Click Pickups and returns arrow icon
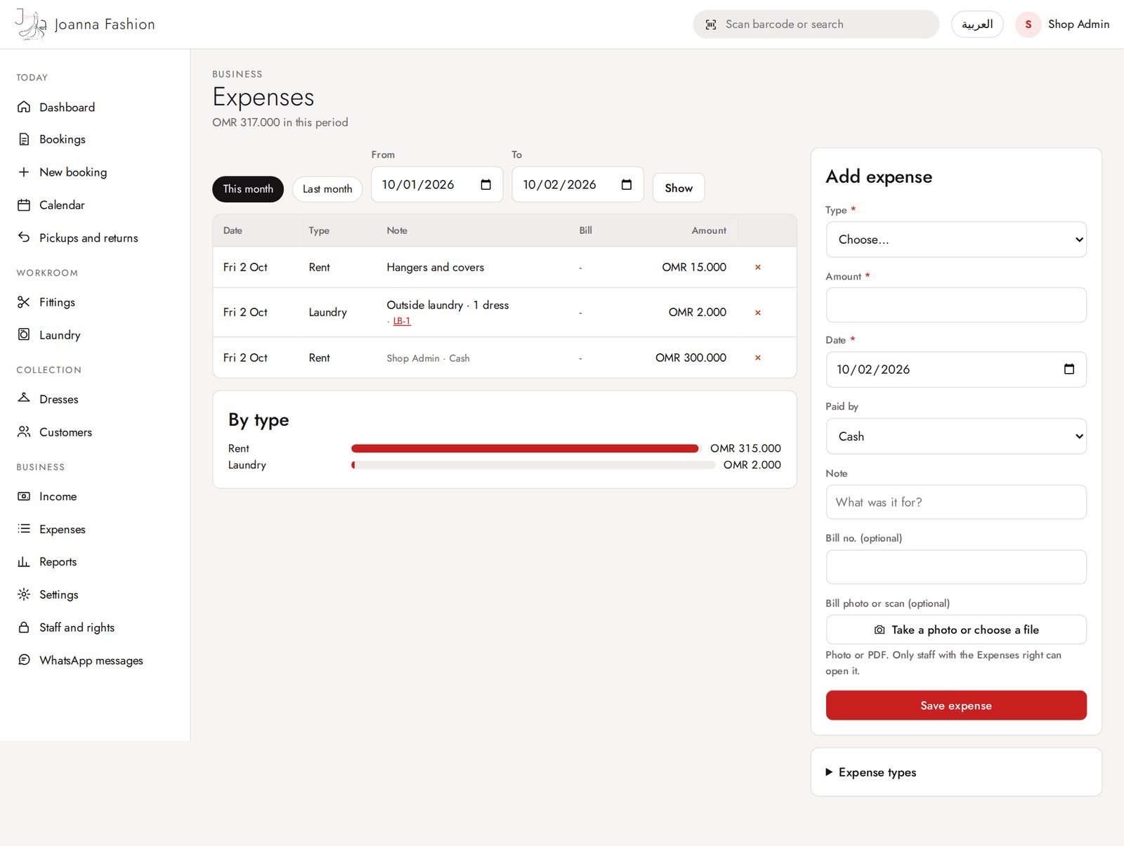1124x846 pixels. (x=24, y=237)
